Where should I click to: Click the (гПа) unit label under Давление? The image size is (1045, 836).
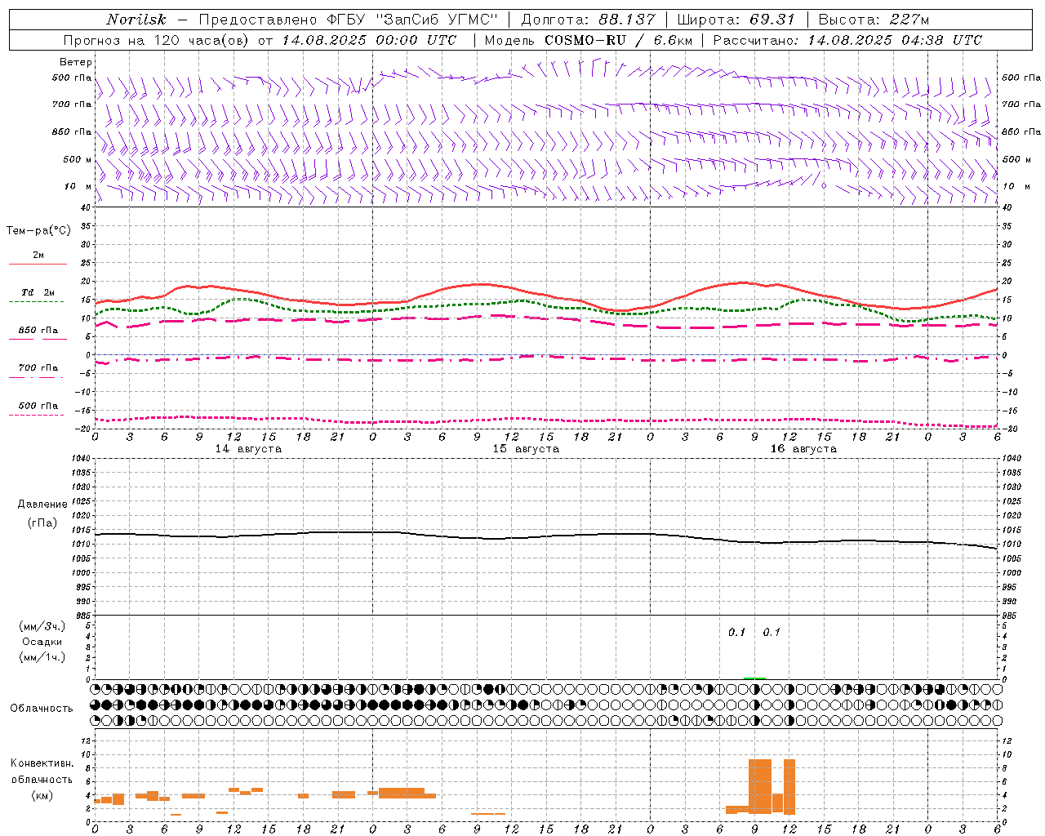point(42,522)
